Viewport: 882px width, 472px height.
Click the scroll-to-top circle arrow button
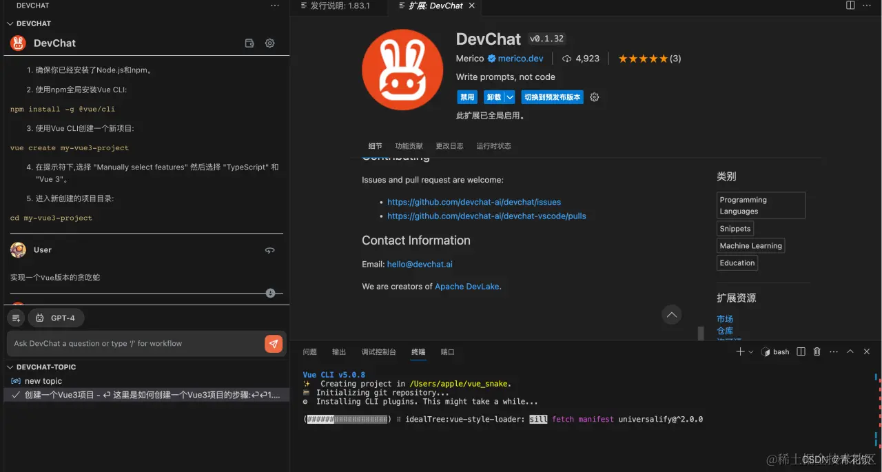point(672,315)
